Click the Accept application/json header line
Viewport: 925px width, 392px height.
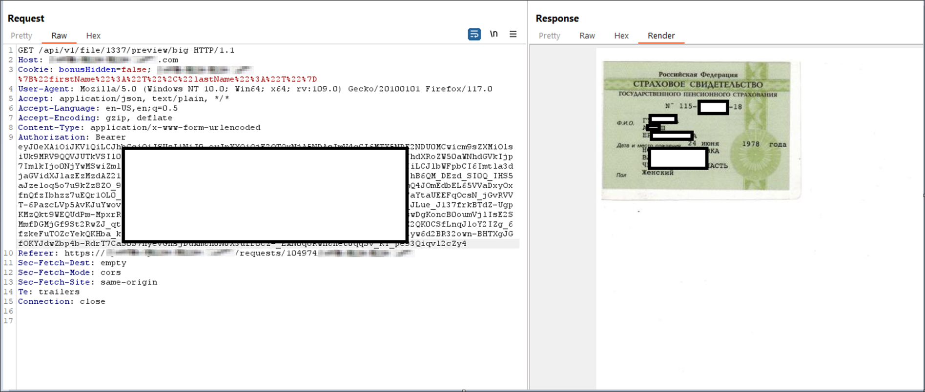click(x=123, y=98)
